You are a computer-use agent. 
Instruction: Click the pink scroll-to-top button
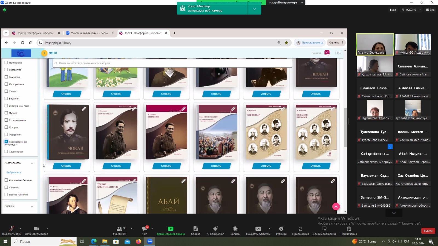[336, 206]
